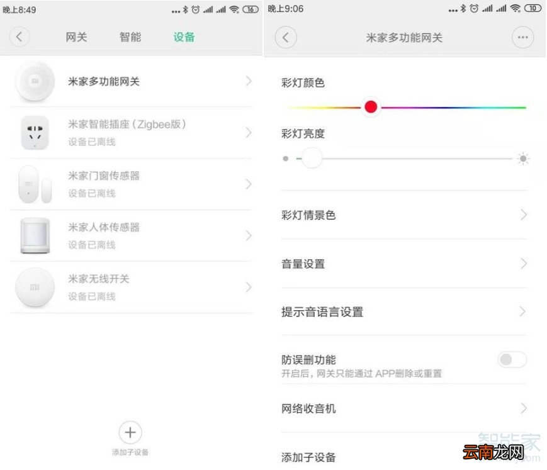Tap battery indicator showing 16
Screen dimensions: 547x470
(x=251, y=9)
